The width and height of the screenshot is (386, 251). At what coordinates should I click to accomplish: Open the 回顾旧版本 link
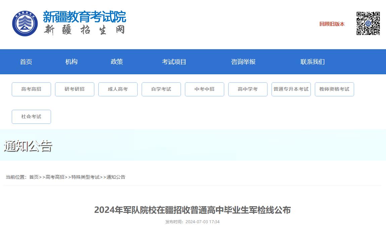(331, 24)
